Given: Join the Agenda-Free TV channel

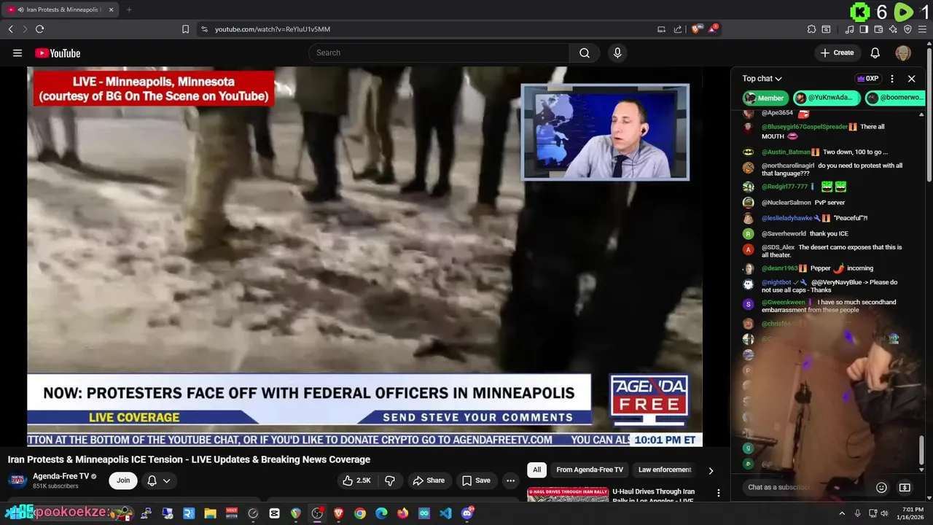Looking at the screenshot, I should [123, 481].
